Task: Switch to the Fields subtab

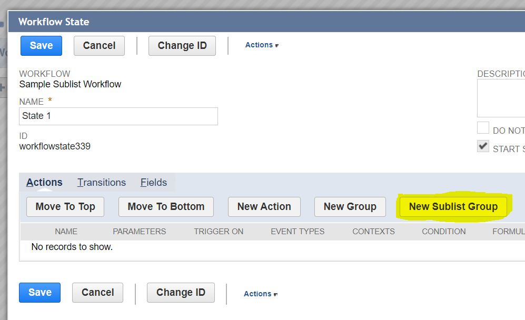Action: coord(154,183)
